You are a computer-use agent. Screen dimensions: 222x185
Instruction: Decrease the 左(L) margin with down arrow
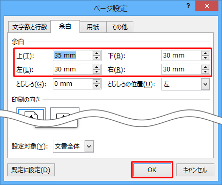tap(97, 72)
